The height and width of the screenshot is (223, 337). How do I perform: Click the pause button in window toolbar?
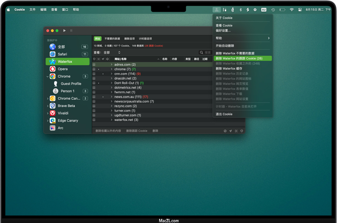pos(71,31)
